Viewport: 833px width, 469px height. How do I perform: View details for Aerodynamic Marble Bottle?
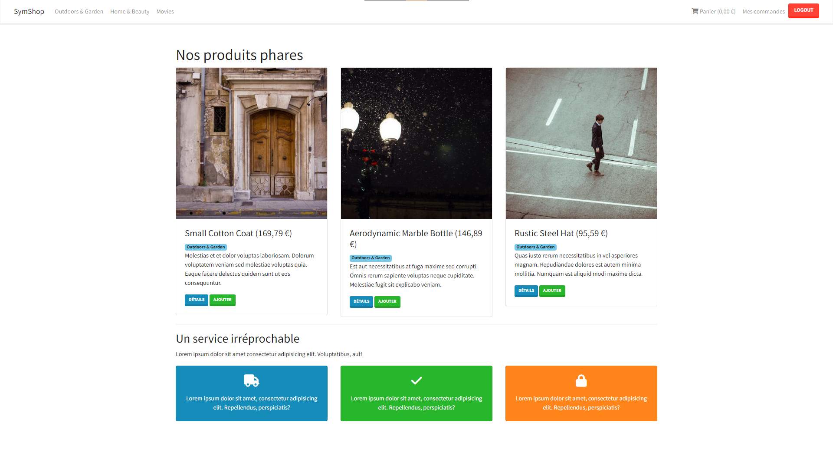[361, 301]
